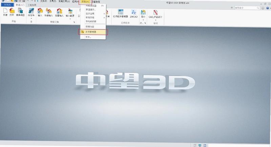Click the status bar text field at bottom right
The height and width of the screenshot is (147, 271).
pos(239,145)
